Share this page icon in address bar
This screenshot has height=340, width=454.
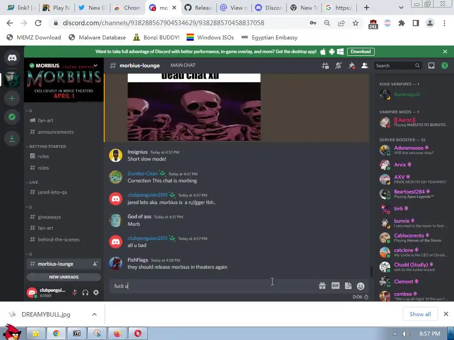341,23
